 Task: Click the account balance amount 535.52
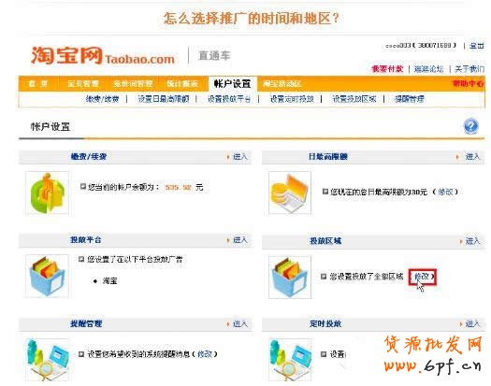[178, 188]
